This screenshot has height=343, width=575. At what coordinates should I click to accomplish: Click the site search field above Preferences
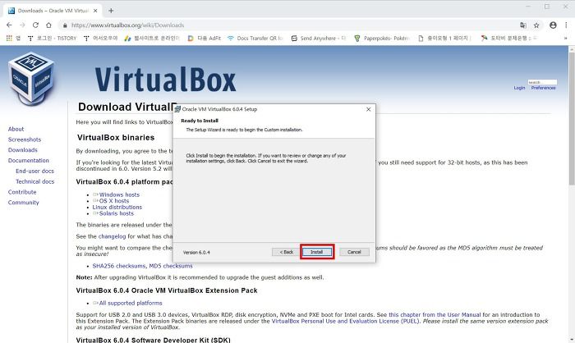pyautogui.click(x=542, y=82)
